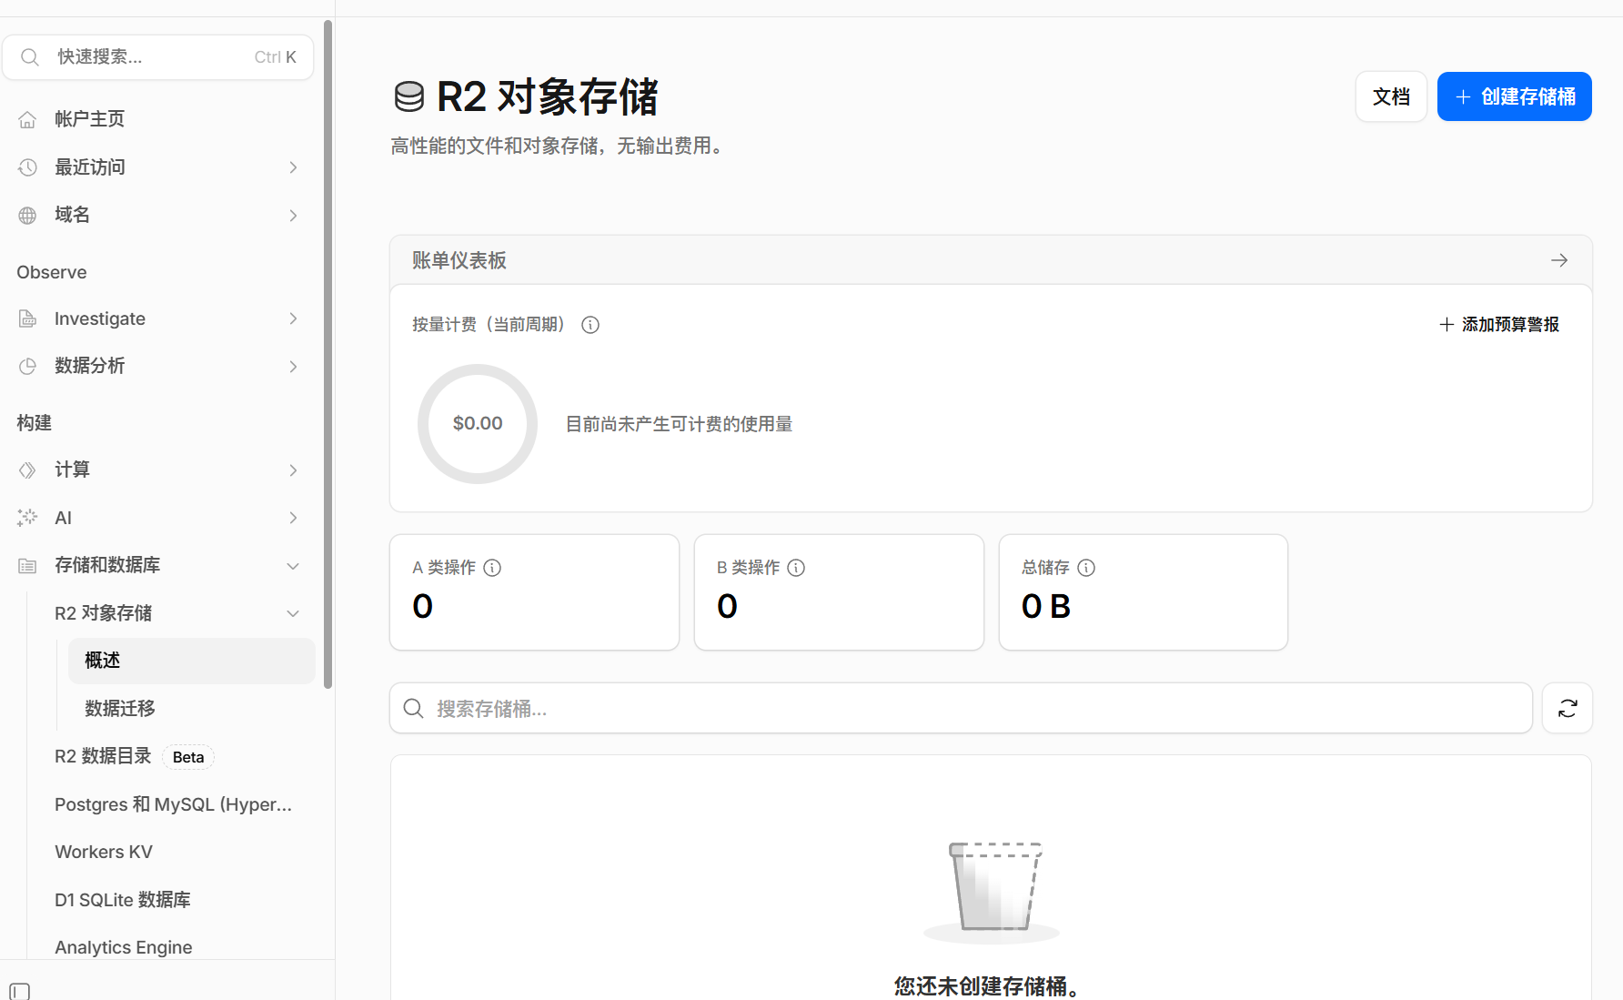The image size is (1623, 1000).
Task: Focus the 搜索存储桶 search field
Action: [961, 708]
